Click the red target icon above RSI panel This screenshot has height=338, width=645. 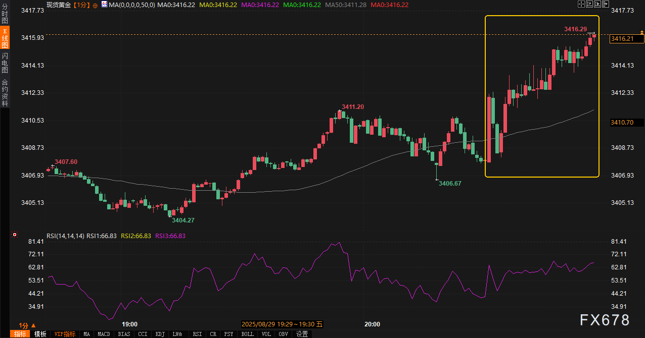point(15,235)
